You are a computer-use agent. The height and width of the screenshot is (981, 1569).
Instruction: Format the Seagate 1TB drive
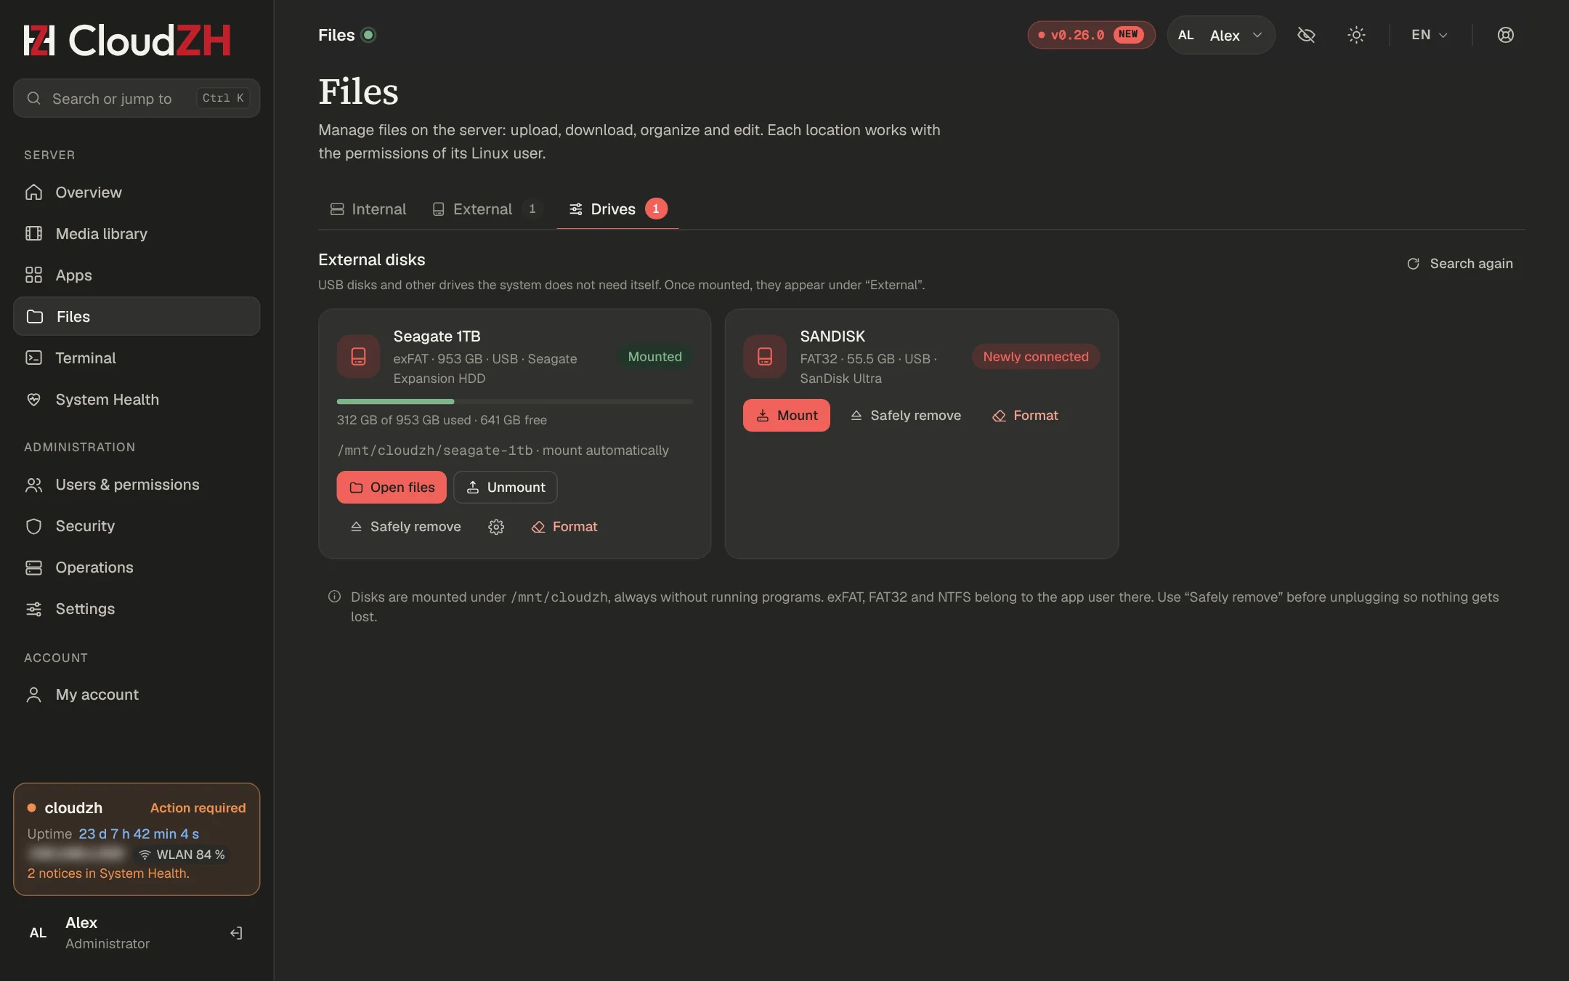(564, 527)
